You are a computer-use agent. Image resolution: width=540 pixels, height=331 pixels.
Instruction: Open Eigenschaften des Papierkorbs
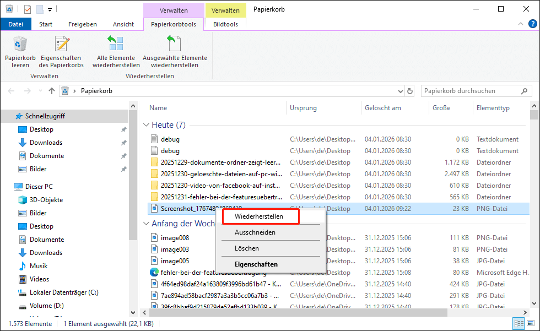point(61,45)
